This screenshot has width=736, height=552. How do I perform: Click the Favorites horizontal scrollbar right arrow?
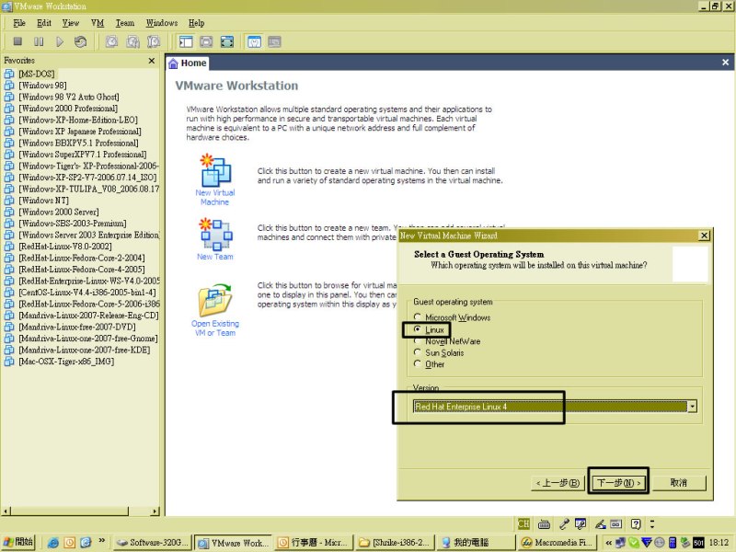coord(155,511)
